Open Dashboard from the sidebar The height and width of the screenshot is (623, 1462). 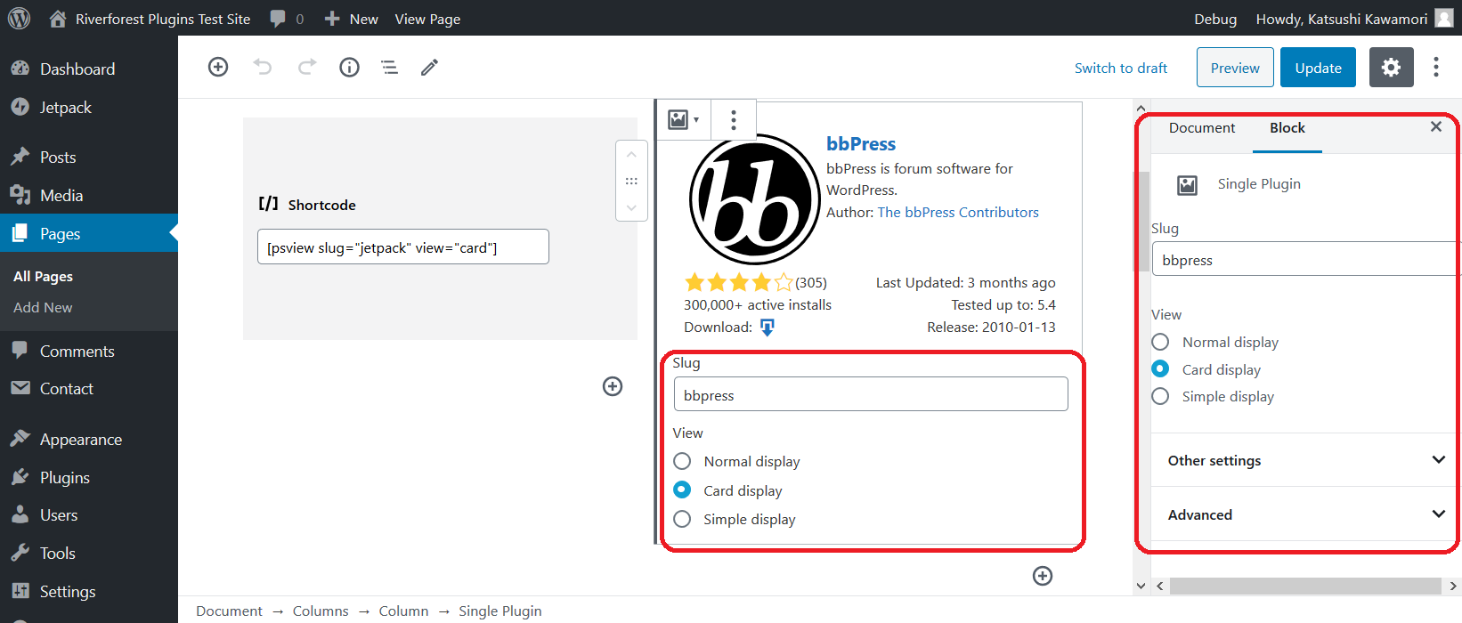pyautogui.click(x=77, y=69)
